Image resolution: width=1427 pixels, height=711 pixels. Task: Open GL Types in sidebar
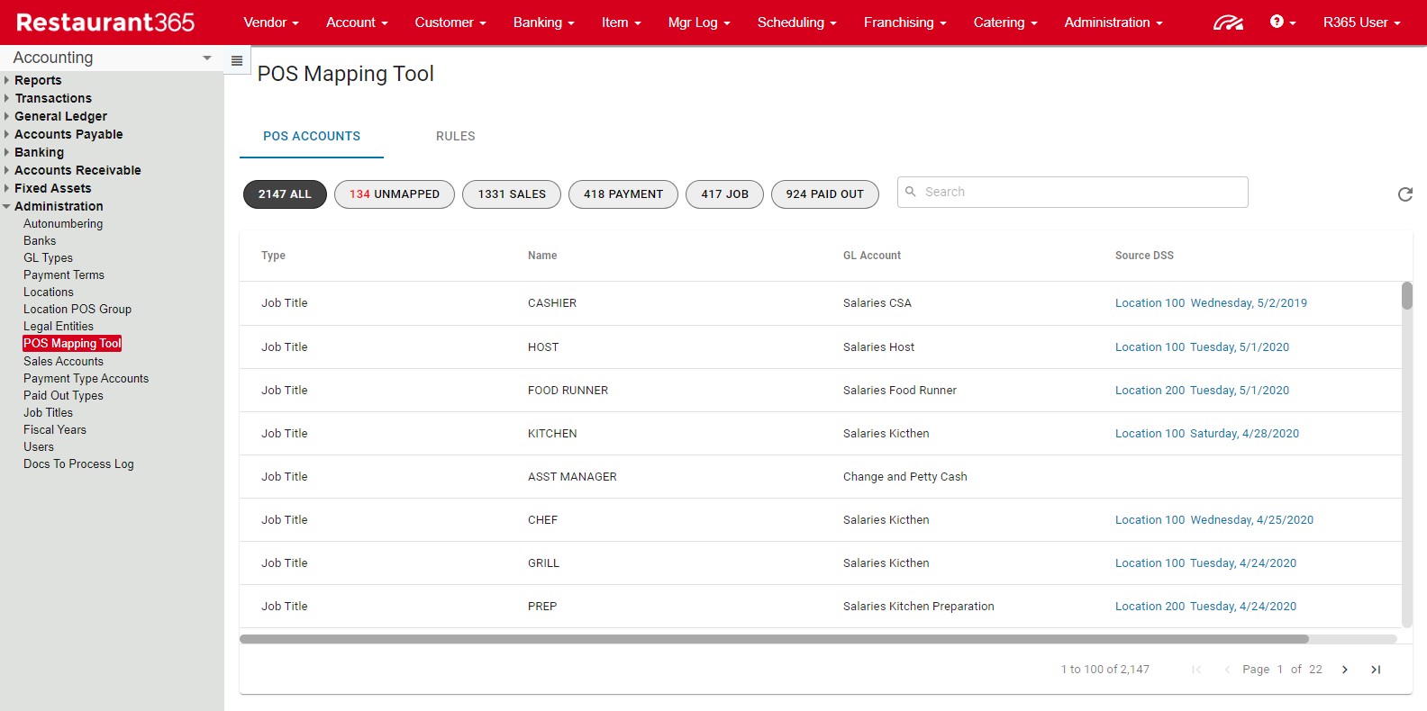pyautogui.click(x=48, y=258)
